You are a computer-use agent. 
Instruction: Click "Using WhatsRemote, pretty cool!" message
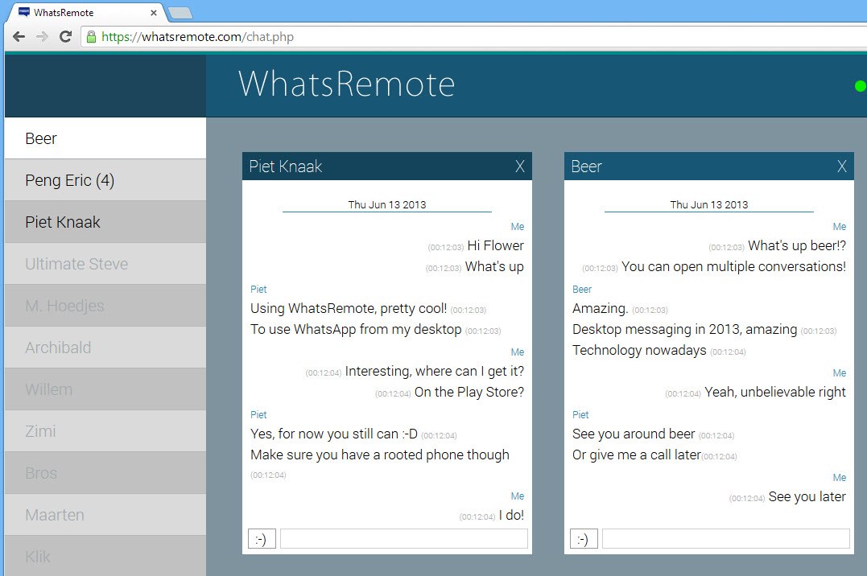tap(349, 308)
